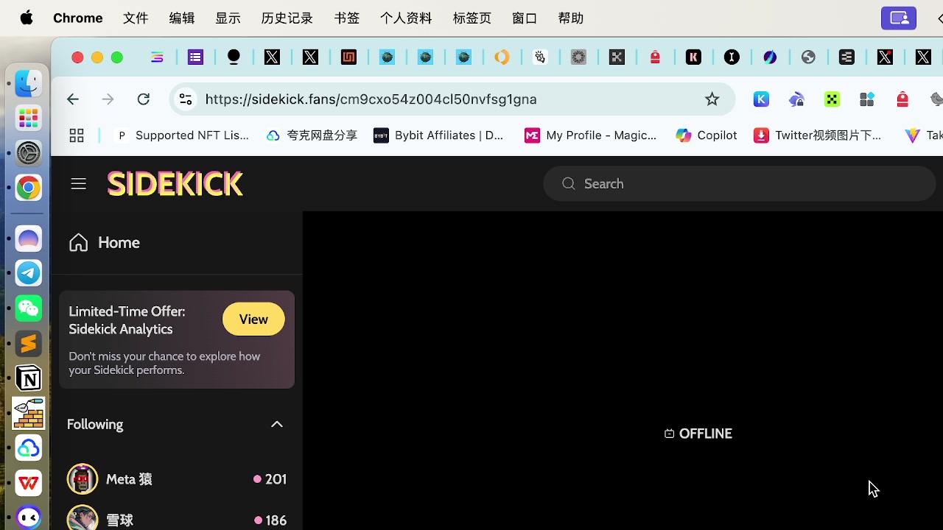Open the brick wall app in dock
Image resolution: width=943 pixels, height=530 pixels.
pos(29,413)
